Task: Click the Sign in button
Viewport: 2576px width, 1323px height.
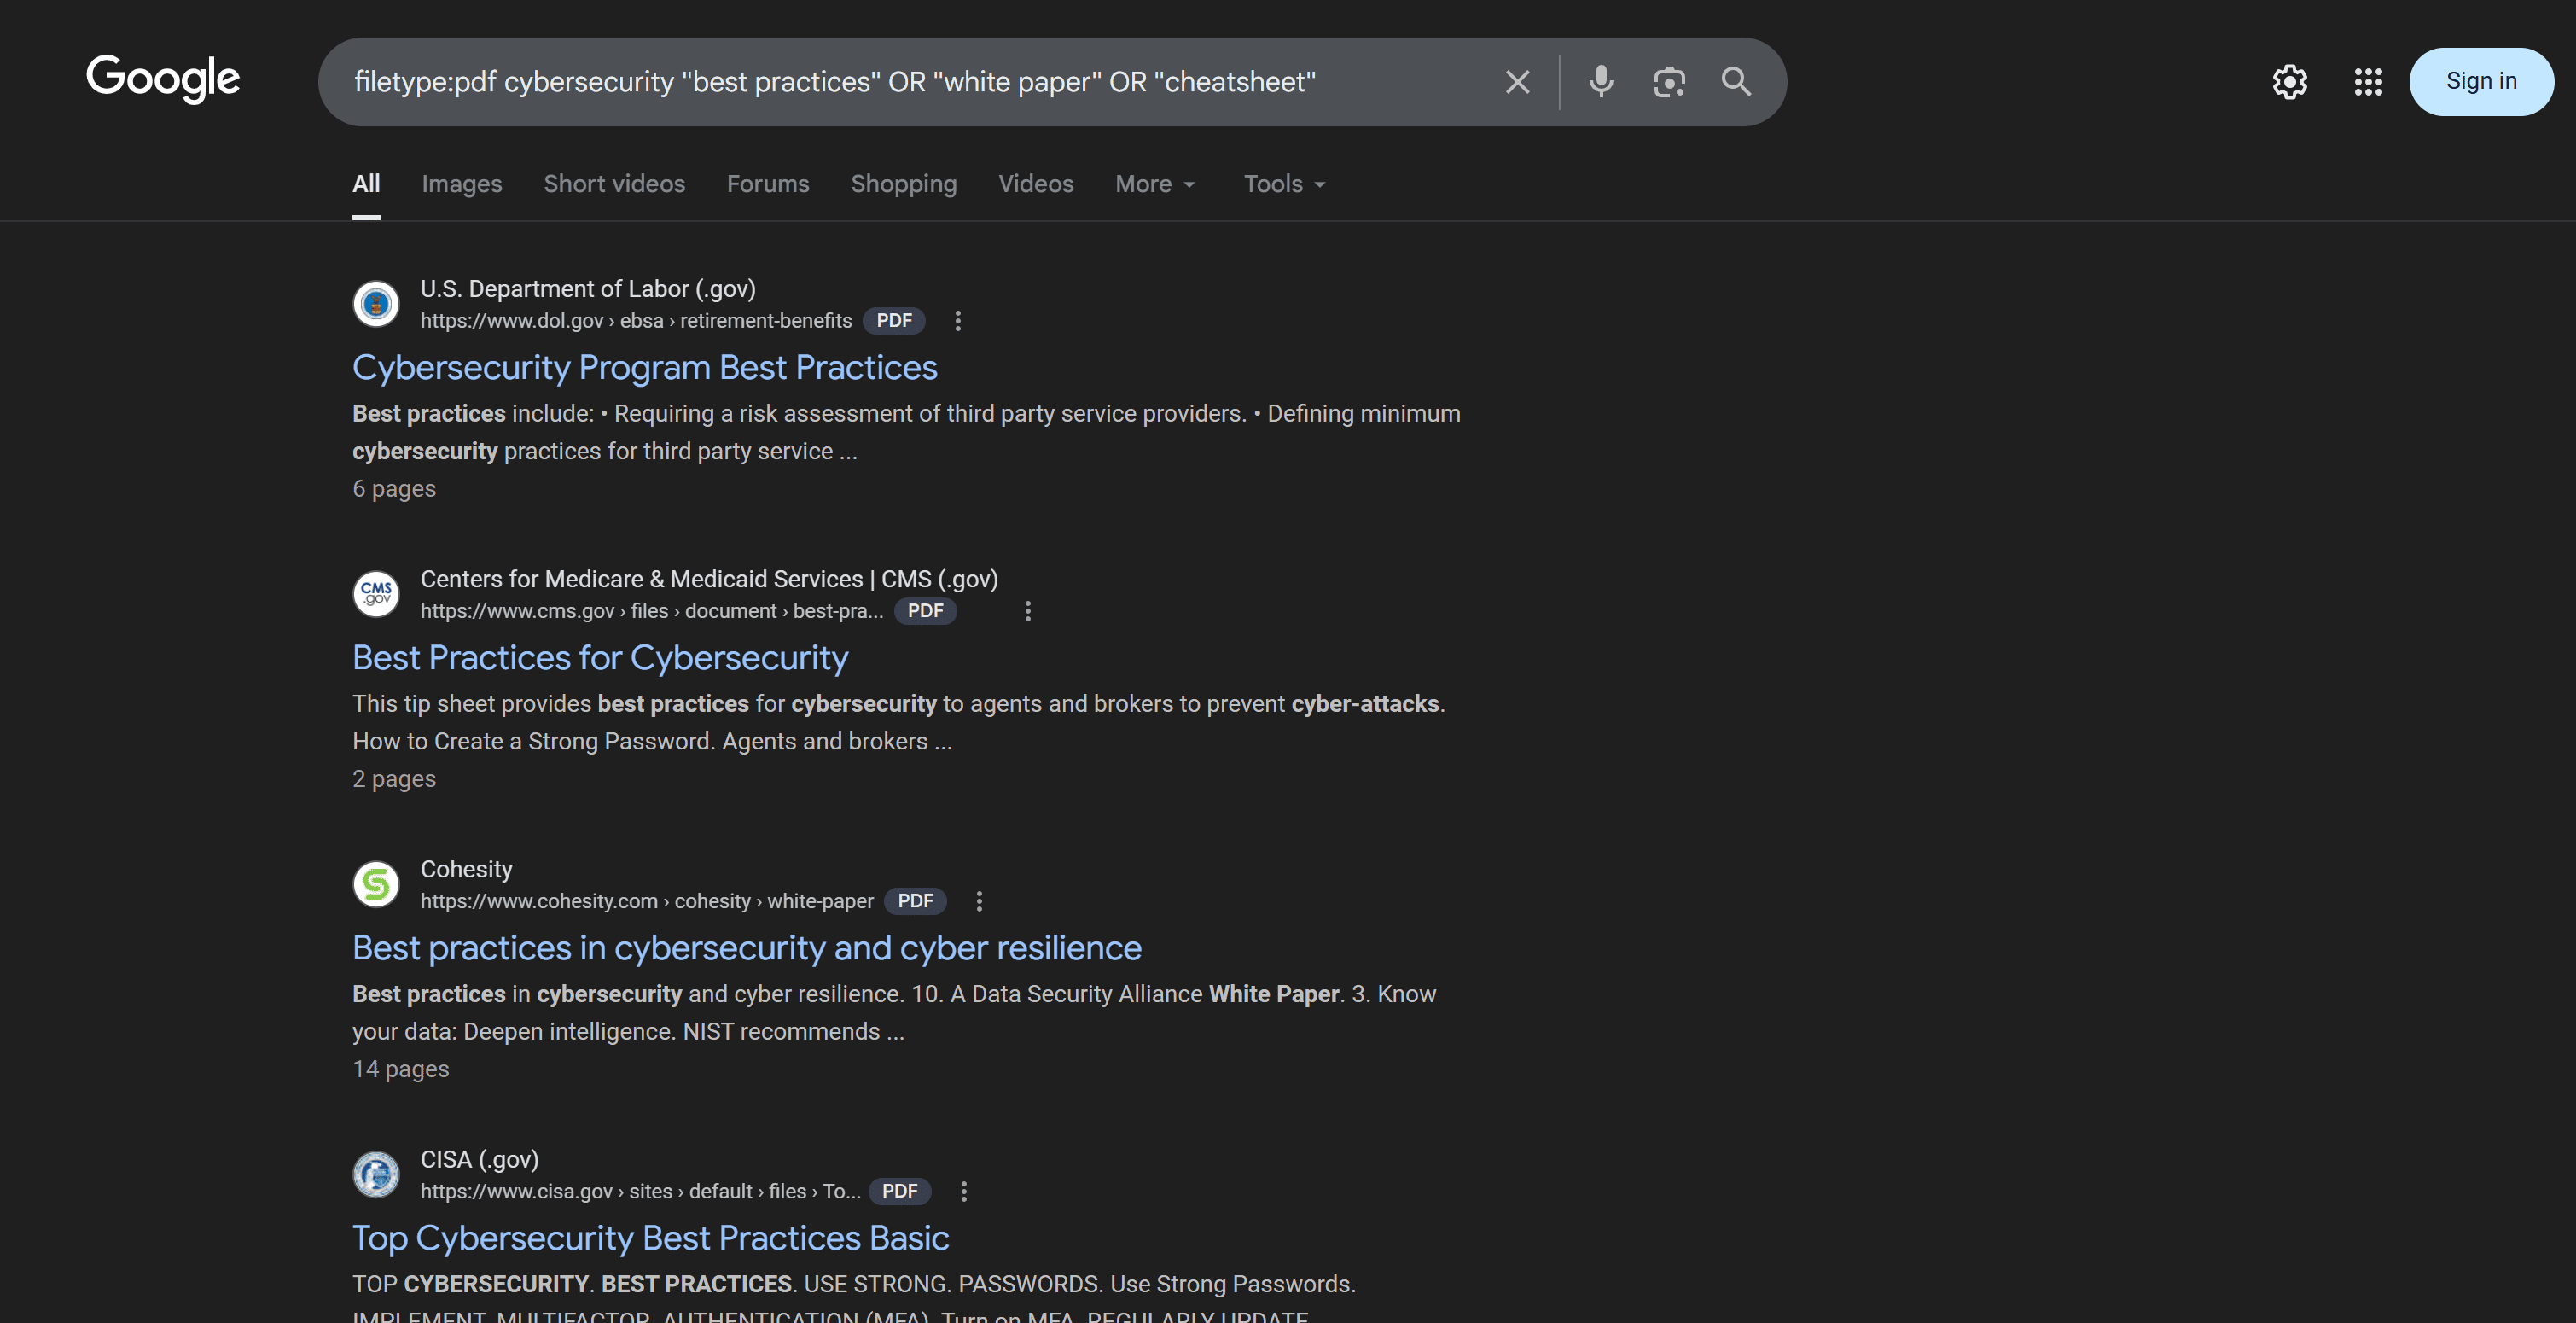Action: click(2481, 81)
